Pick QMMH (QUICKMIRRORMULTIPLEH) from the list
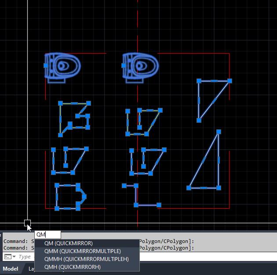 [87, 259]
